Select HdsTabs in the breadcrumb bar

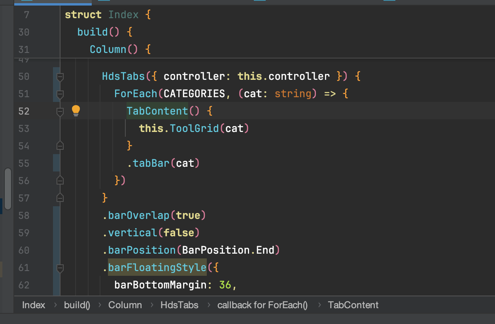(179, 305)
